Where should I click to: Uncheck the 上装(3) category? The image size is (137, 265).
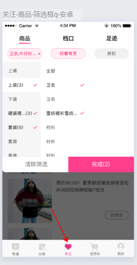[22, 85]
